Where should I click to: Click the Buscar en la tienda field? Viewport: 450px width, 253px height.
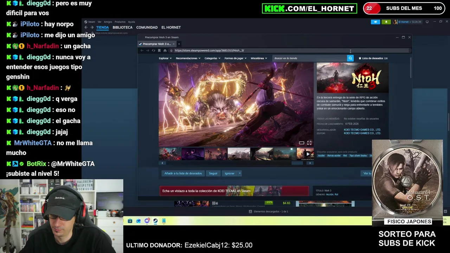[310, 58]
